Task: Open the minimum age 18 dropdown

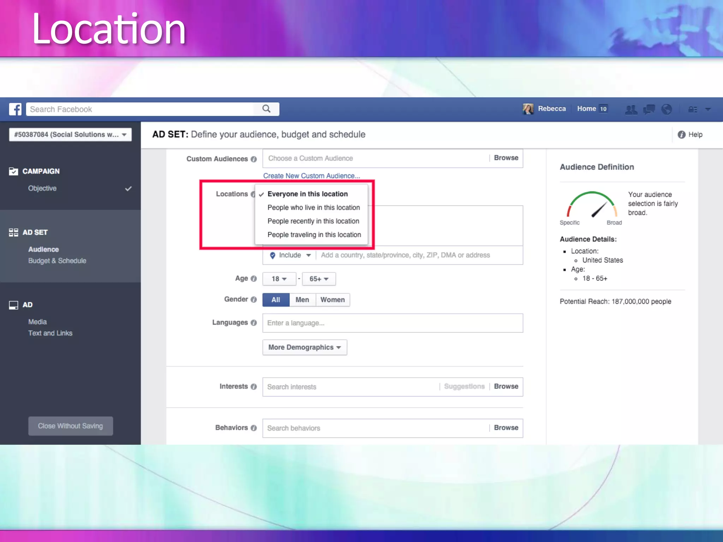Action: [279, 279]
